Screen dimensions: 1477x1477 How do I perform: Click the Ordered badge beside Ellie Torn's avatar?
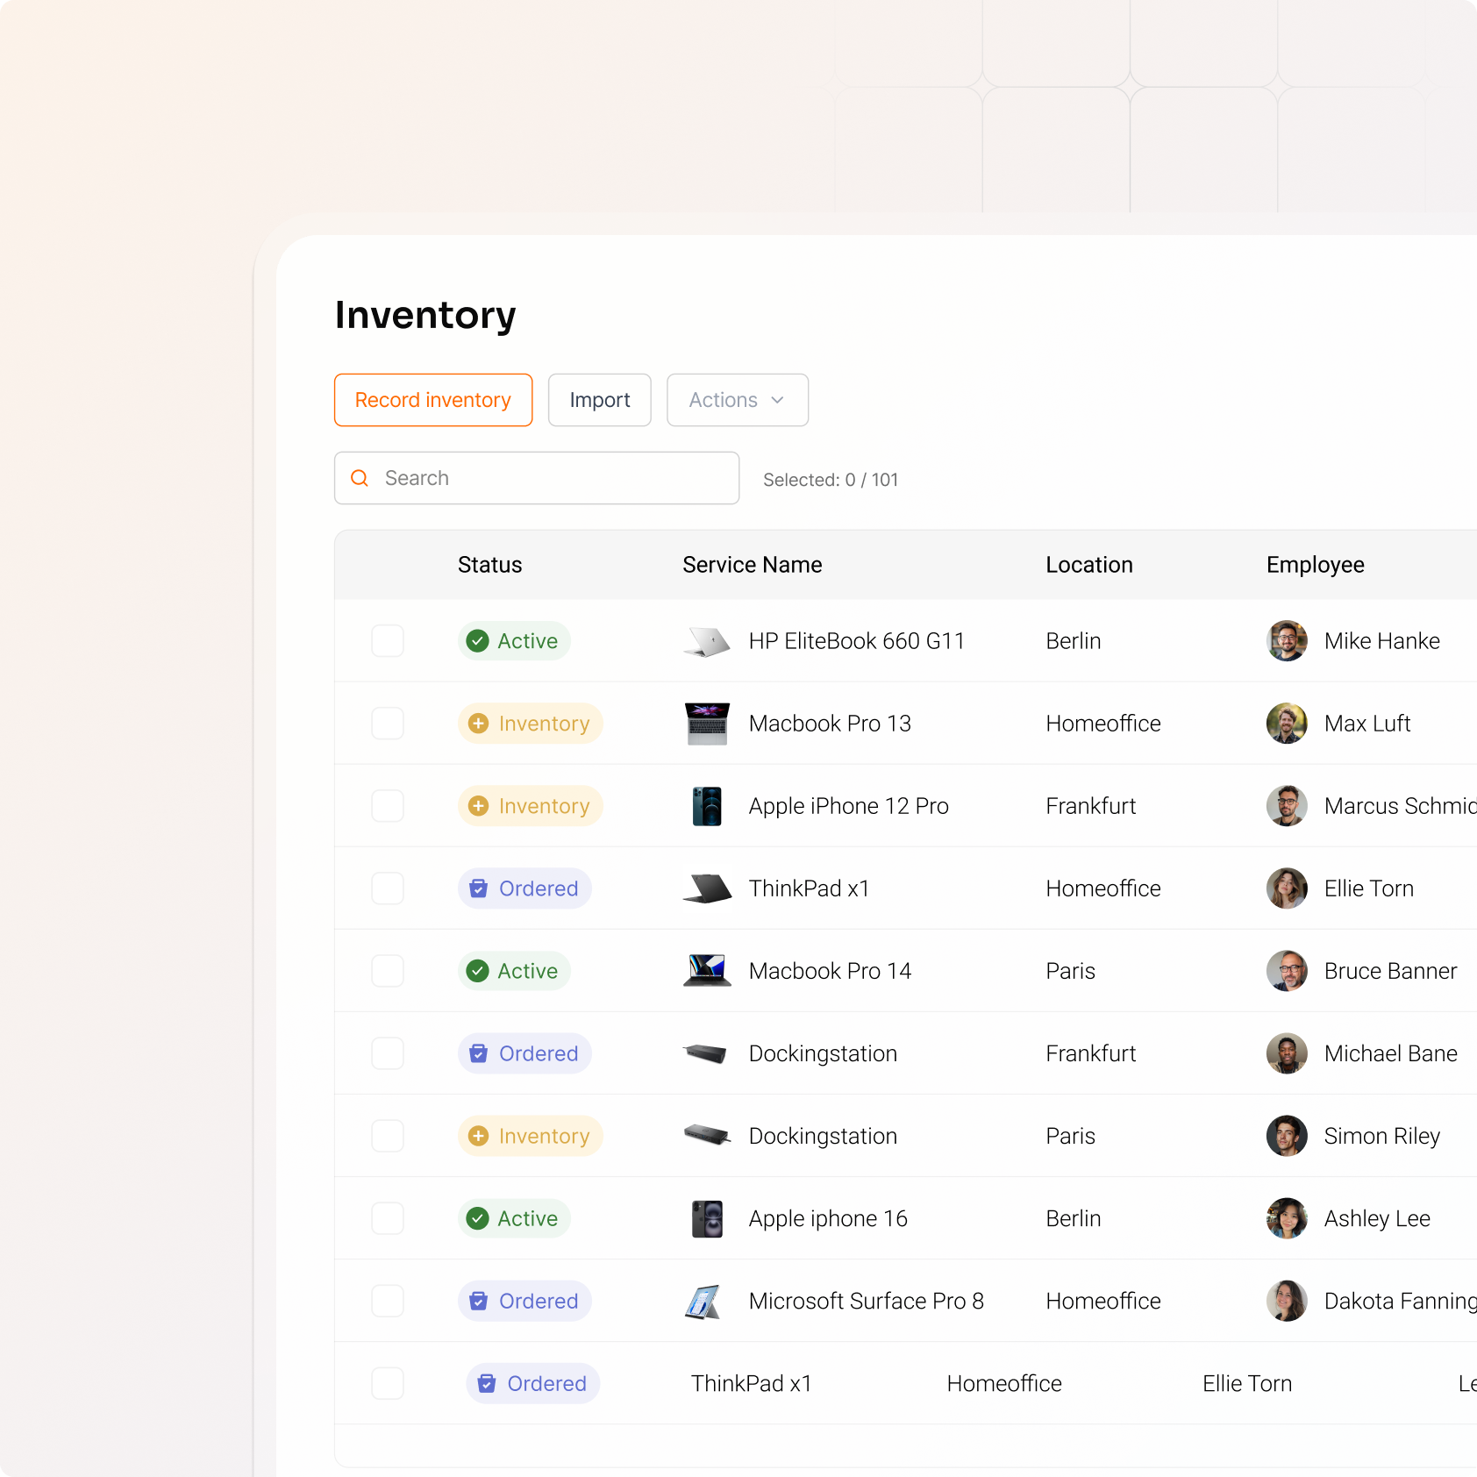[524, 888]
